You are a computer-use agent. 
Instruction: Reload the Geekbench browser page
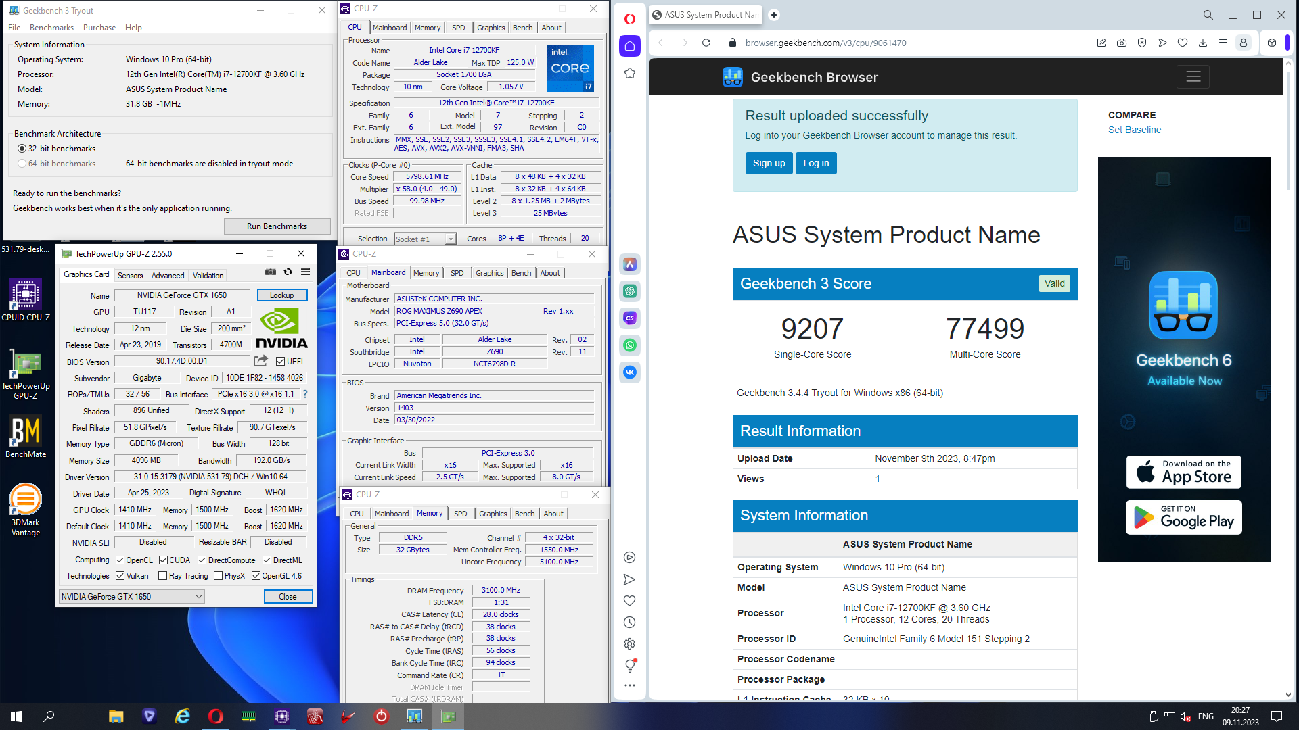click(x=706, y=43)
